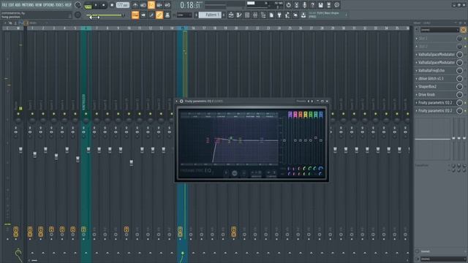Open the VIEW menu

tap(39, 5)
